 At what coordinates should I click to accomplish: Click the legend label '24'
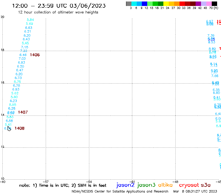click(168, 8)
